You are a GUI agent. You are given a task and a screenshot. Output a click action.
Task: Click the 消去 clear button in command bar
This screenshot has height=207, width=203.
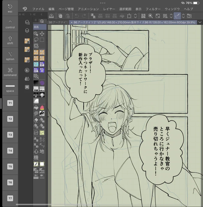click(93, 16)
